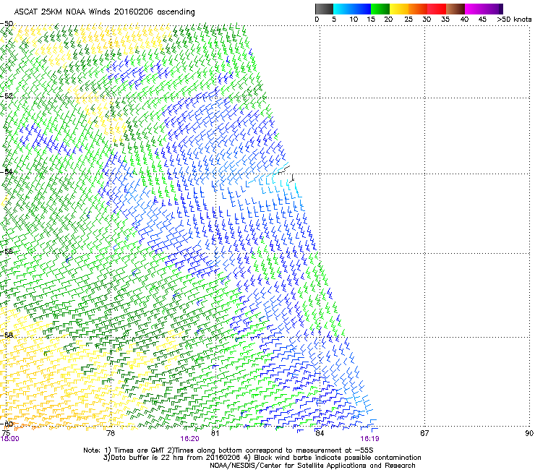Click the gray 0-5 knots legend segment
The height and width of the screenshot is (470, 535).
pos(324,9)
